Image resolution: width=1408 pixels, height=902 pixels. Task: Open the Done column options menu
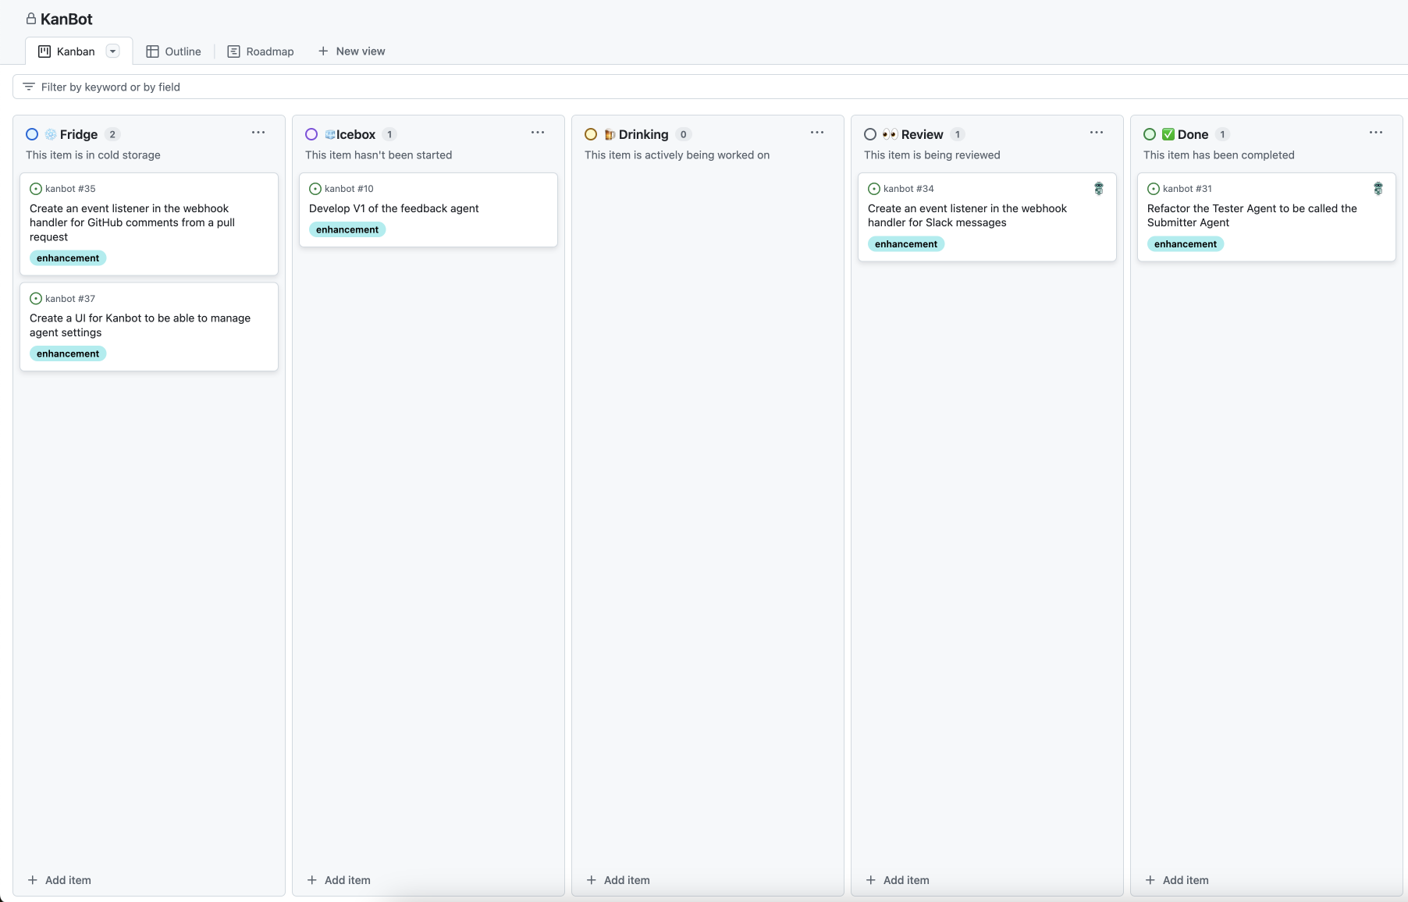click(1376, 133)
